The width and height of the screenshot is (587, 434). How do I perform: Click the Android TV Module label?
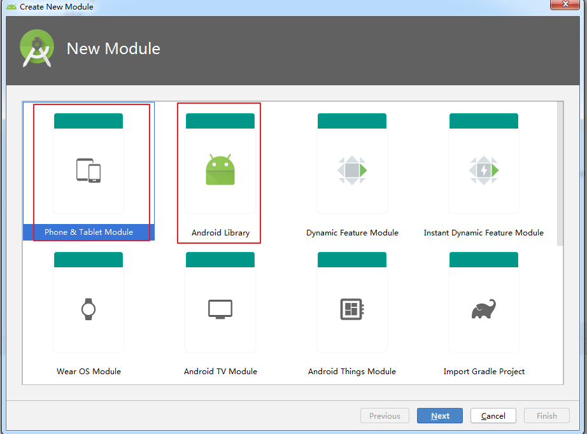click(220, 372)
